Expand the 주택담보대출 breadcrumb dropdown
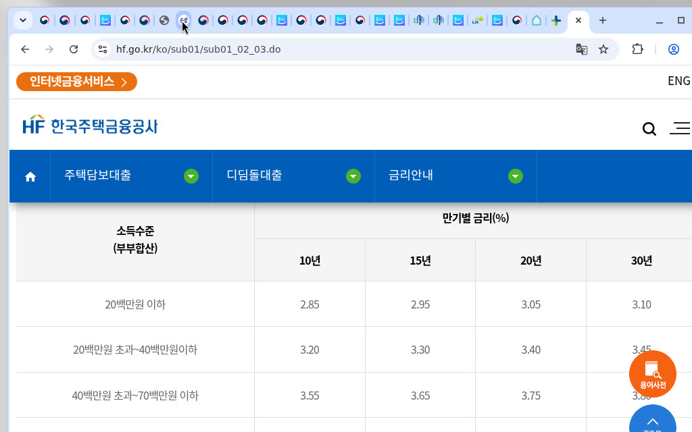 (x=191, y=176)
